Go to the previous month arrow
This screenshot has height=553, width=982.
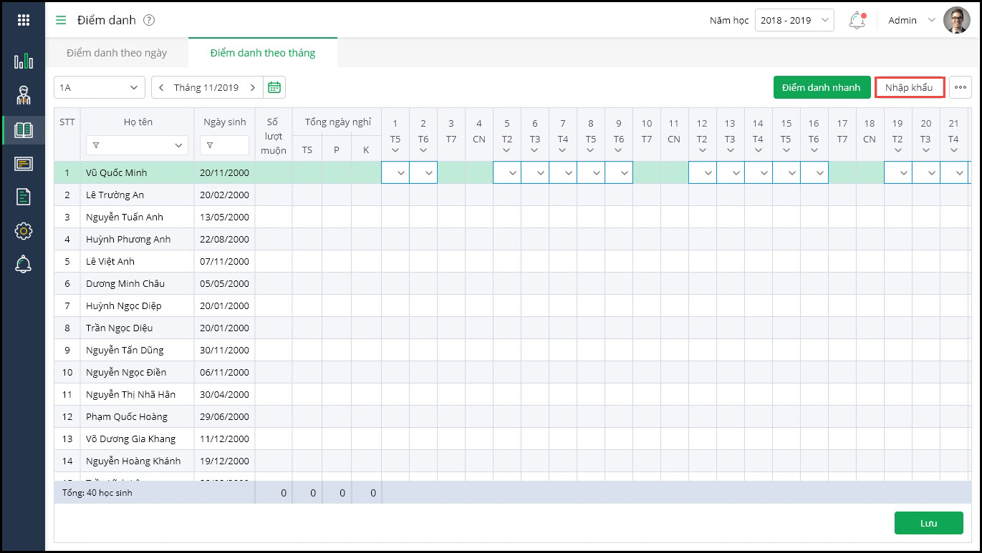pos(161,87)
